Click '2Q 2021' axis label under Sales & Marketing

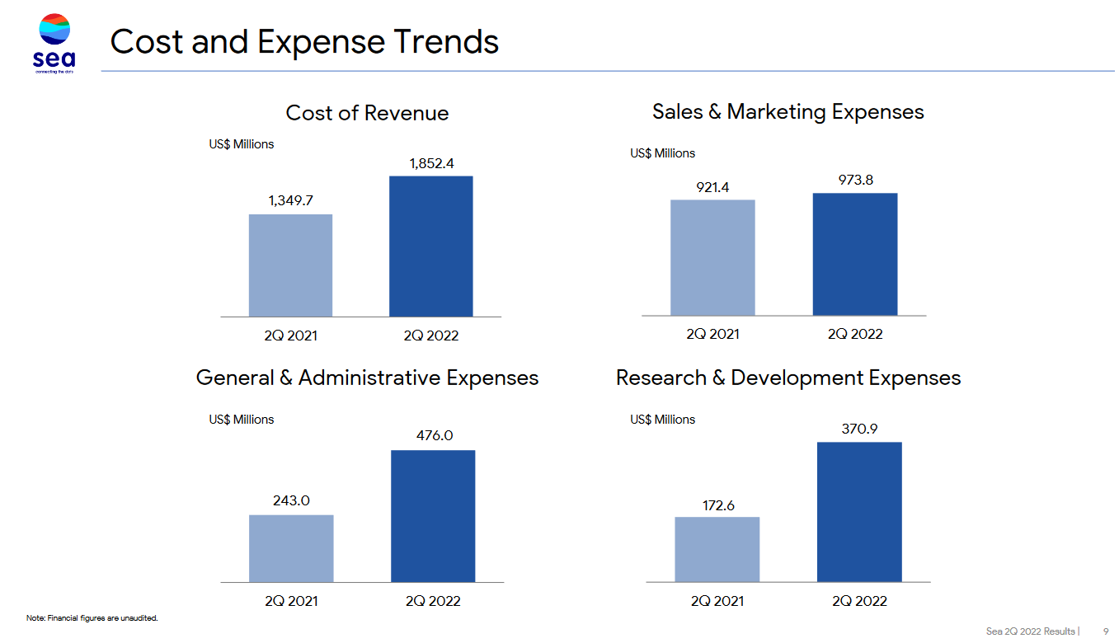click(713, 334)
